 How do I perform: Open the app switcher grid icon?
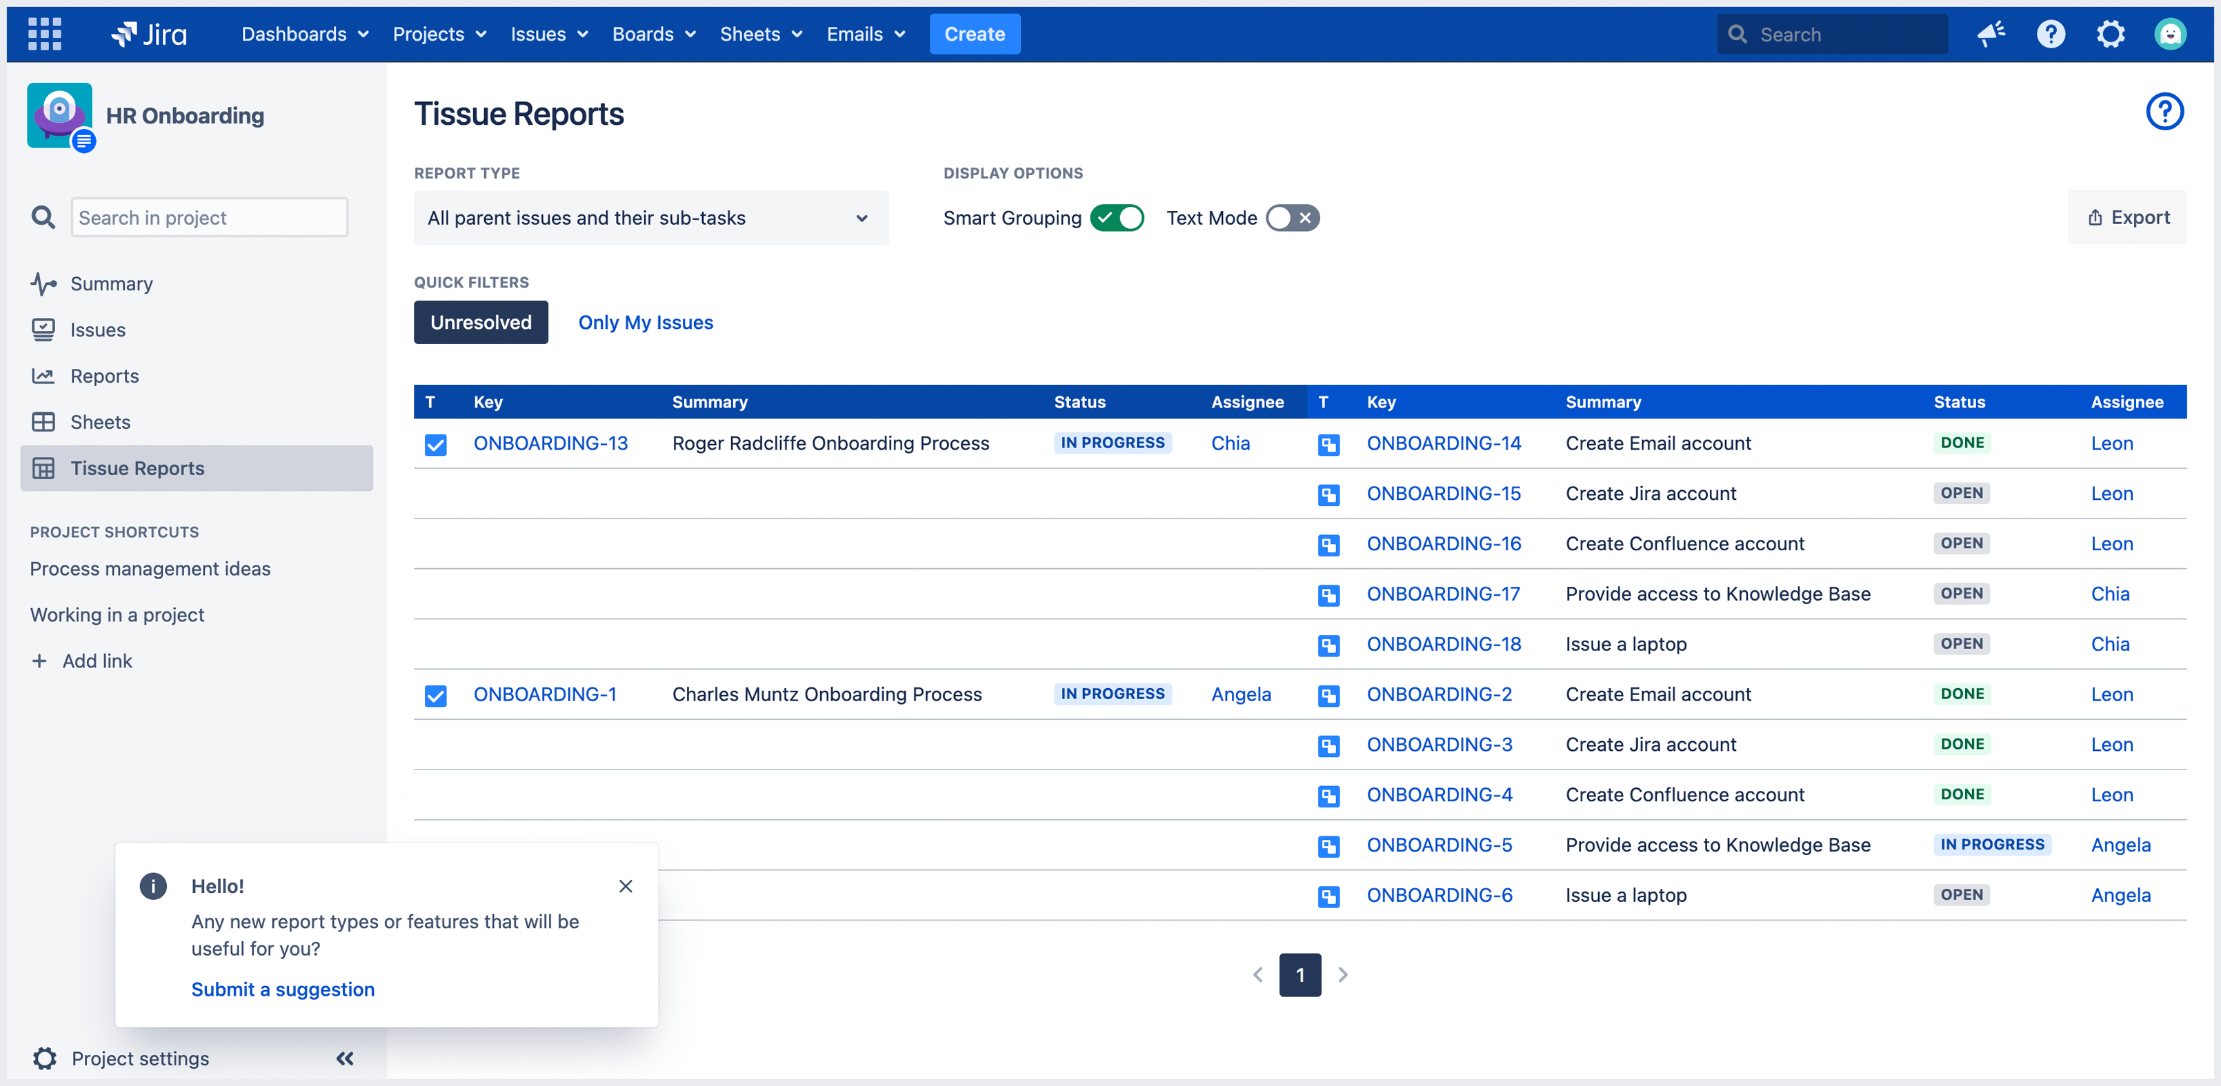point(44,34)
